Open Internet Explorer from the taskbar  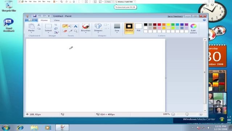click(20, 128)
